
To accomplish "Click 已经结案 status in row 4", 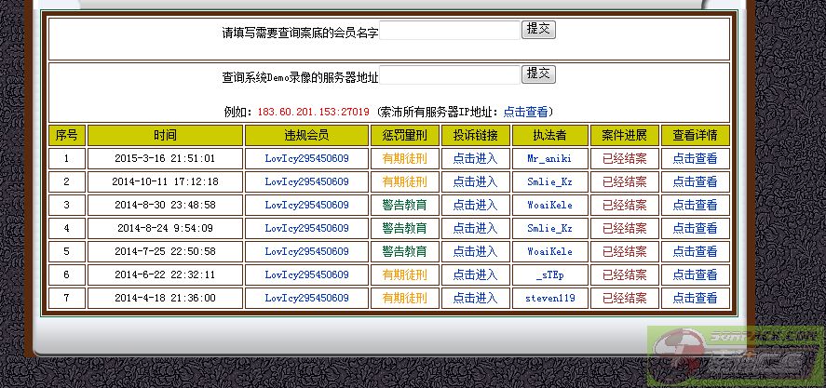I will point(624,228).
